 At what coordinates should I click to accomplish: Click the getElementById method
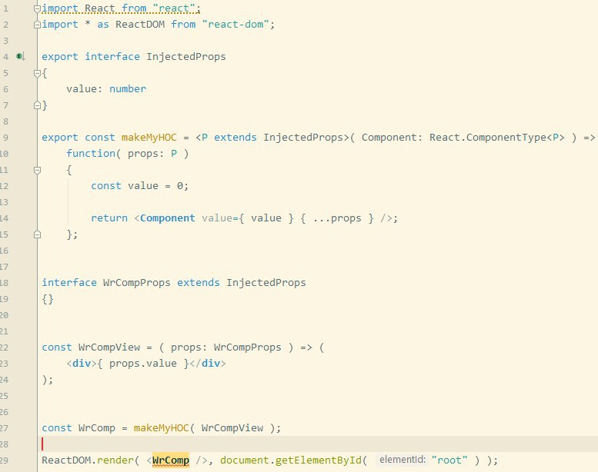(318, 460)
